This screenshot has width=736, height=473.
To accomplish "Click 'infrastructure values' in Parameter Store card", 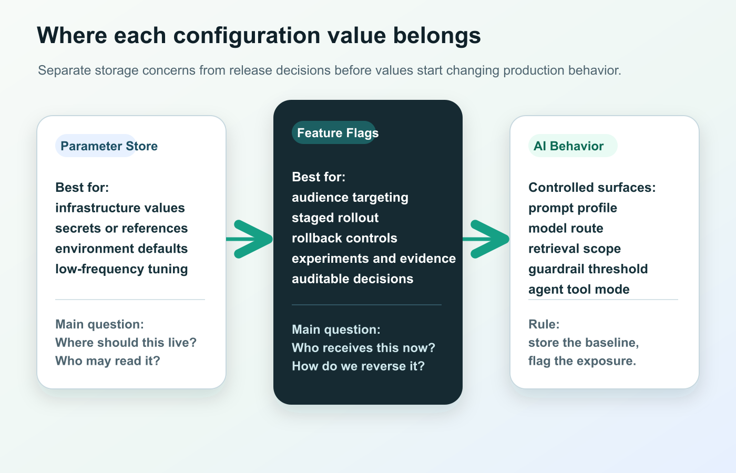I will point(120,208).
